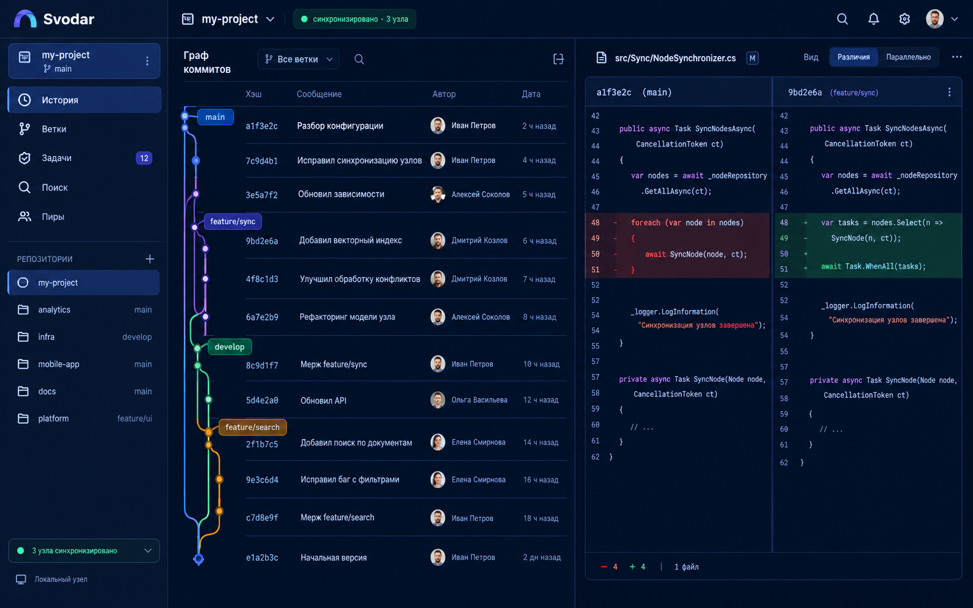
Task: Click Локальный узел monitor icon
Action: (x=21, y=579)
